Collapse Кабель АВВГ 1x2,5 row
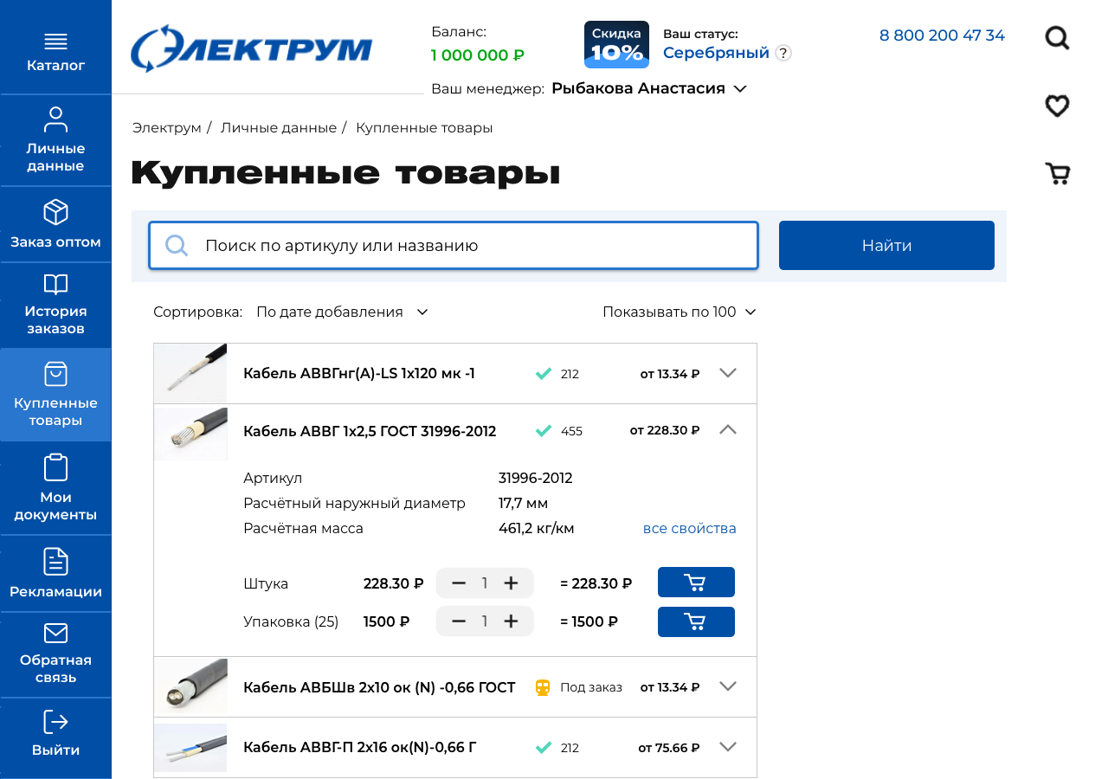This screenshot has height=779, width=1108. point(727,429)
